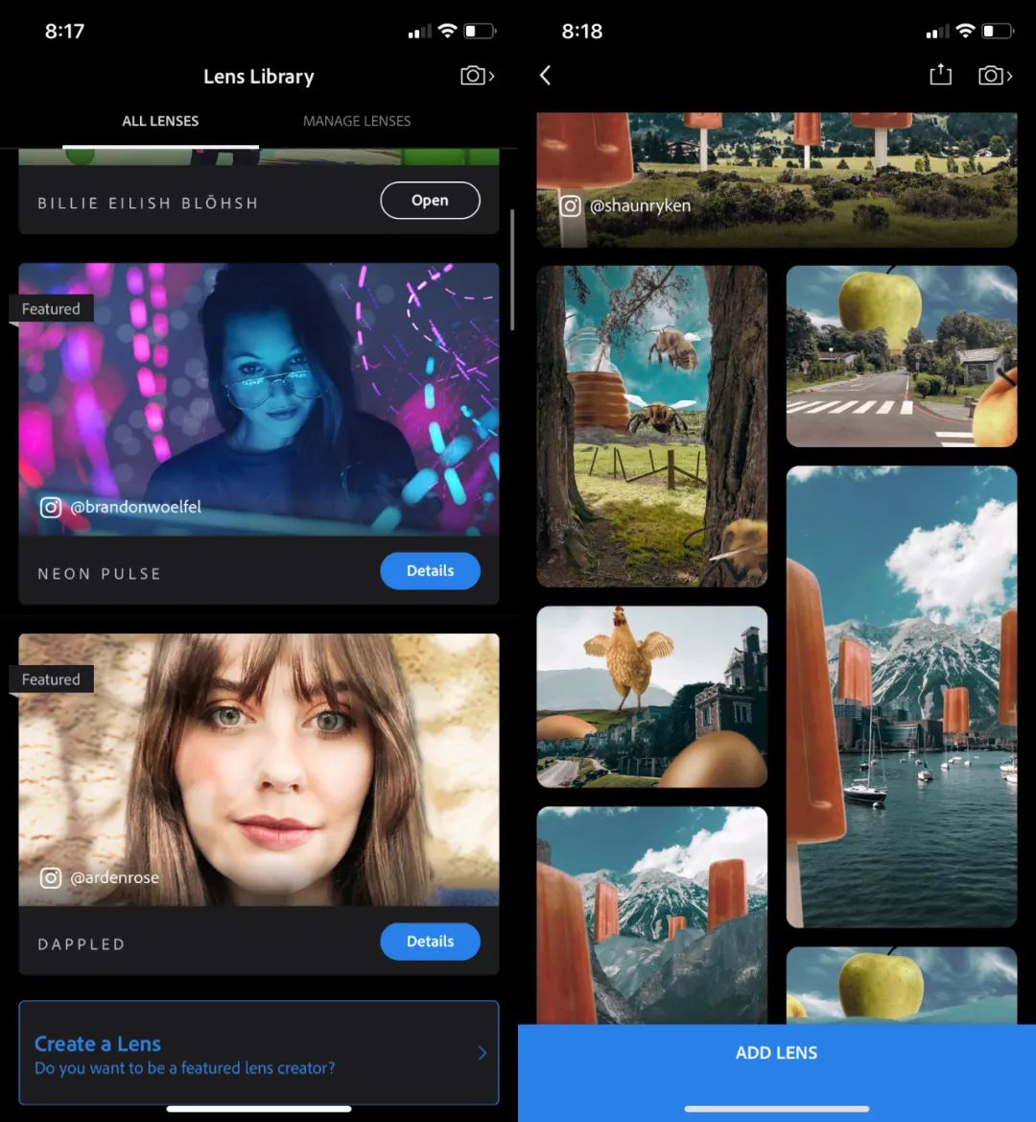This screenshot has width=1036, height=1122.
Task: Tap BILLIE EILISH BLOHSH lens title
Action: (x=148, y=203)
